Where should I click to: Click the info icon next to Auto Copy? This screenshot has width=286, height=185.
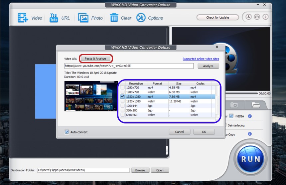250,134
